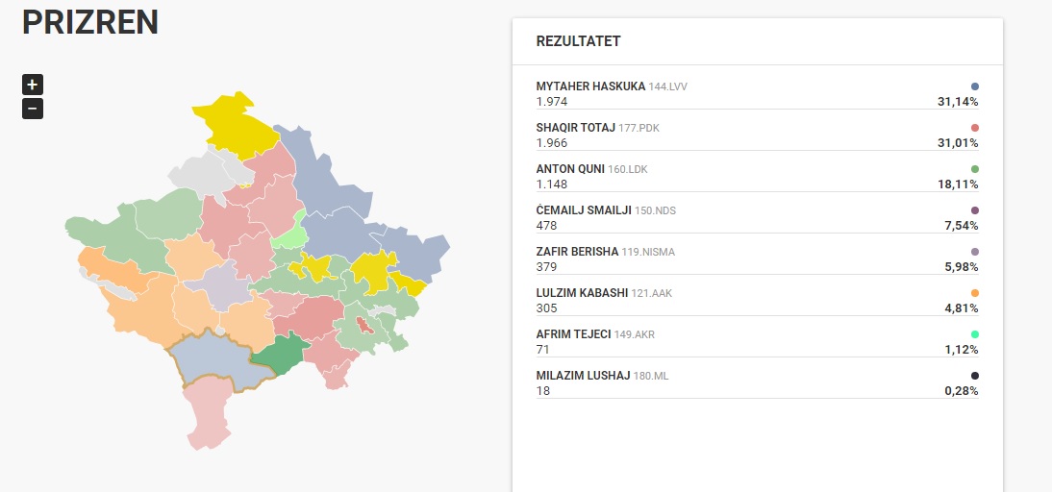This screenshot has height=492, width=1052.
Task: Select candidate Mytaher Haskuka in results
Action: (x=590, y=86)
